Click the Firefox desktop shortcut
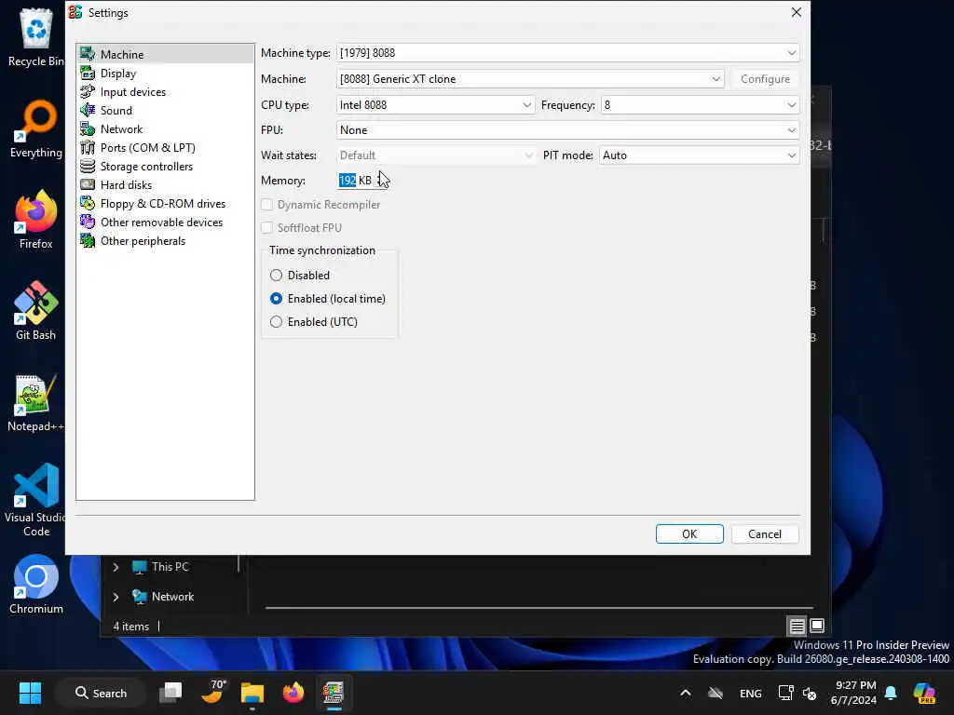The width and height of the screenshot is (954, 715). click(x=36, y=220)
